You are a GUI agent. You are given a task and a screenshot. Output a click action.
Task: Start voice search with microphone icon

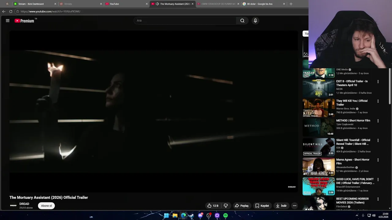click(255, 20)
